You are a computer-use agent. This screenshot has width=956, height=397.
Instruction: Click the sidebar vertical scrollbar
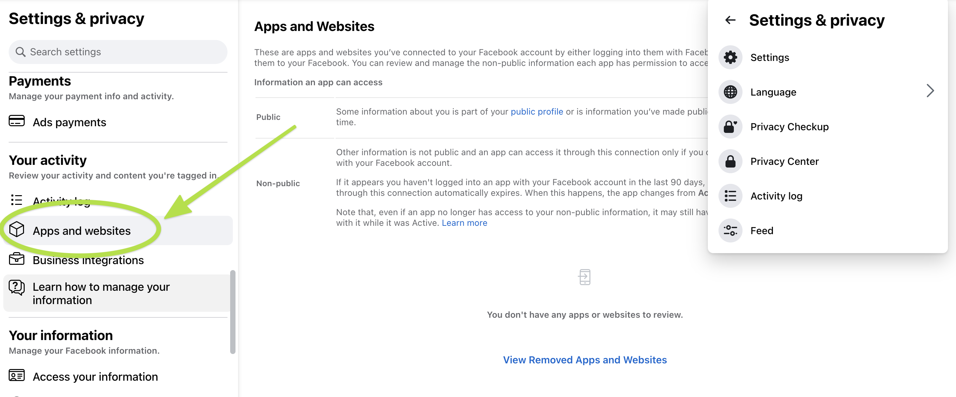(233, 312)
